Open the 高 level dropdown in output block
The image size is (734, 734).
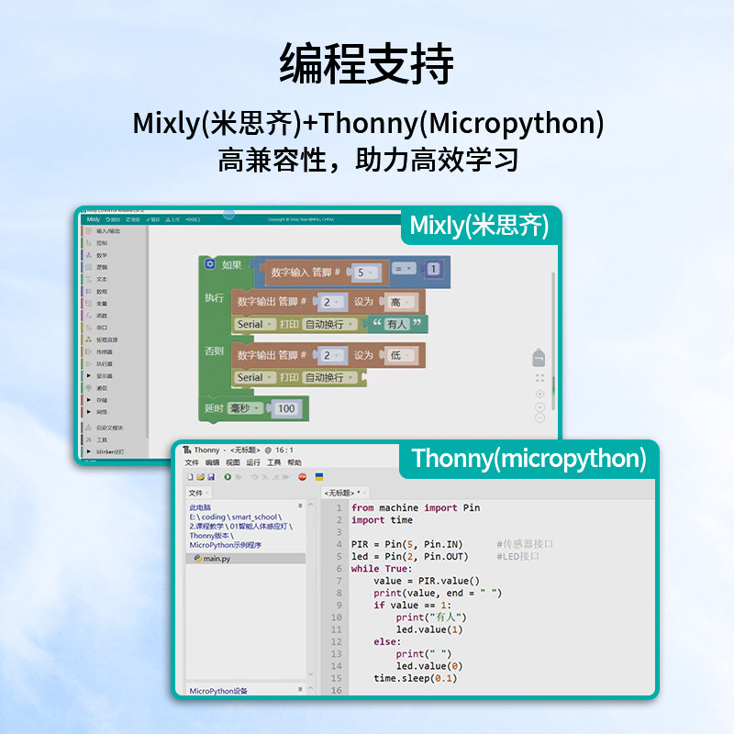(x=401, y=302)
